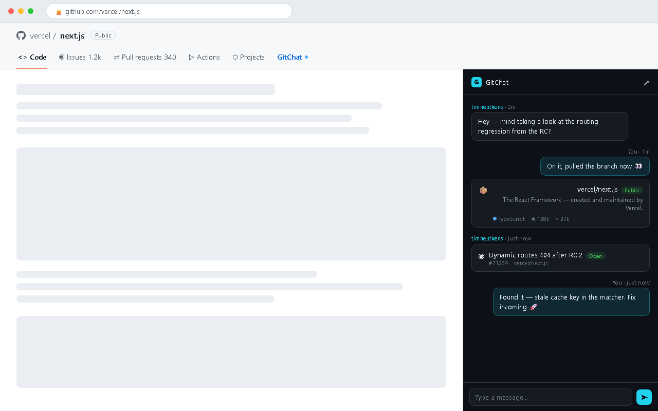Click the Public label in repo card
658x411 pixels.
tap(632, 190)
